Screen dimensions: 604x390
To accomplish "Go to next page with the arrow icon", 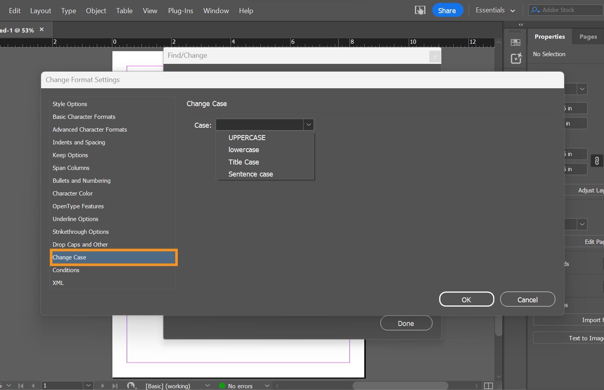I will point(103,385).
